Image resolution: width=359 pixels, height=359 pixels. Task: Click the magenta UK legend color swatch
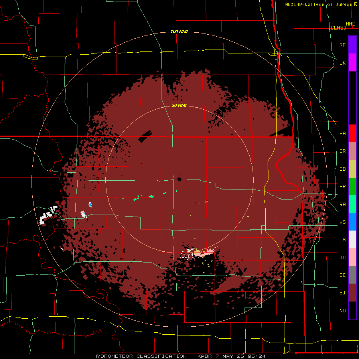tap(352, 63)
